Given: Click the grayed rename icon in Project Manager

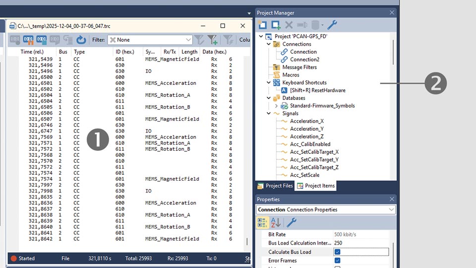Looking at the screenshot, I should (x=302, y=25).
